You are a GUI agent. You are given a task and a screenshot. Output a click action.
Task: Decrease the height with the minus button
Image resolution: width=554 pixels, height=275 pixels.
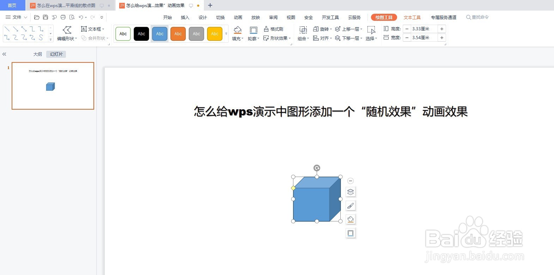coord(407,29)
